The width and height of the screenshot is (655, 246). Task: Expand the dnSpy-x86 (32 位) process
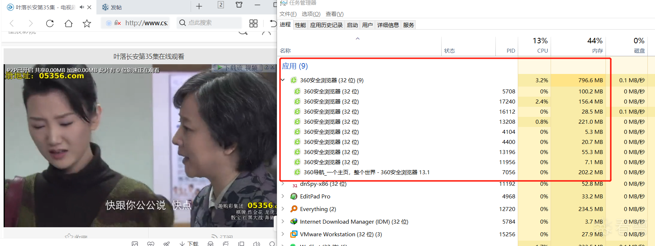coord(283,184)
